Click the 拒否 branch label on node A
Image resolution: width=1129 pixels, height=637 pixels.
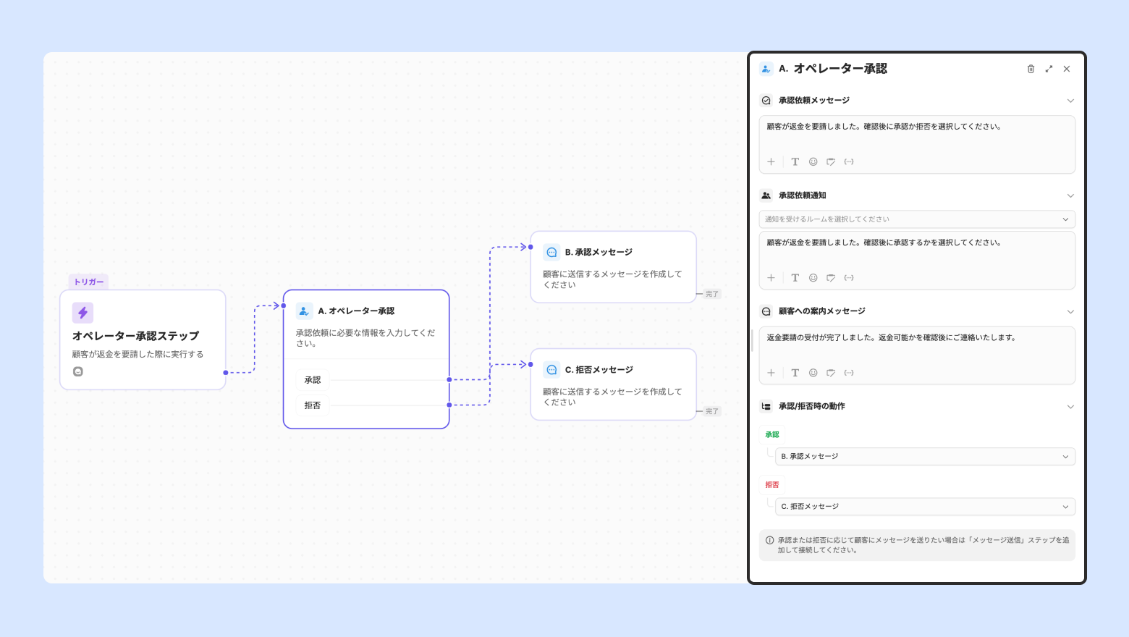(313, 405)
